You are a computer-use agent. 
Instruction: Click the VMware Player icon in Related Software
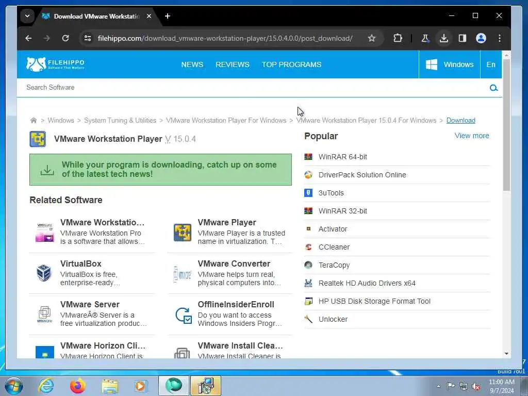183,233
